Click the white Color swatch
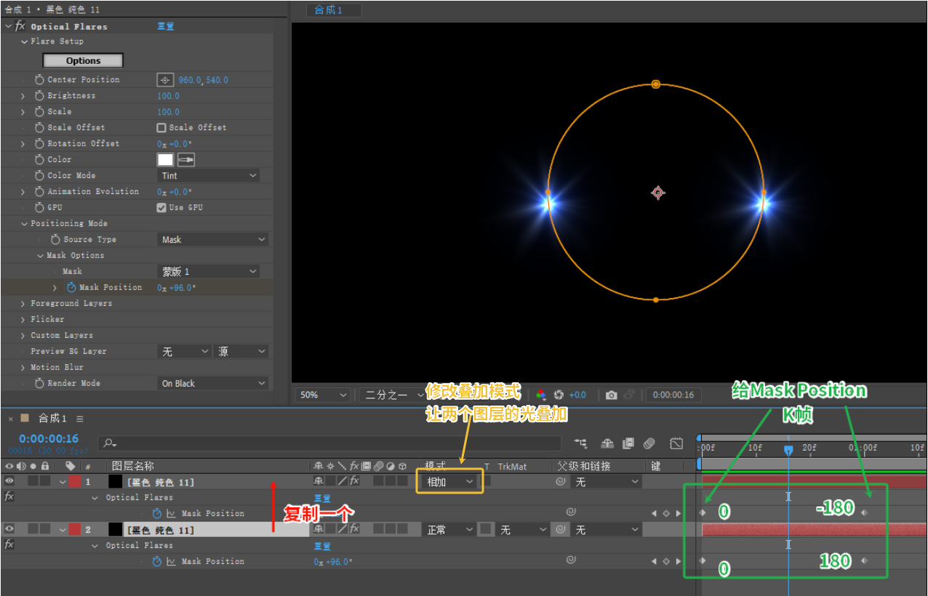This screenshot has height=596, width=928. point(166,159)
